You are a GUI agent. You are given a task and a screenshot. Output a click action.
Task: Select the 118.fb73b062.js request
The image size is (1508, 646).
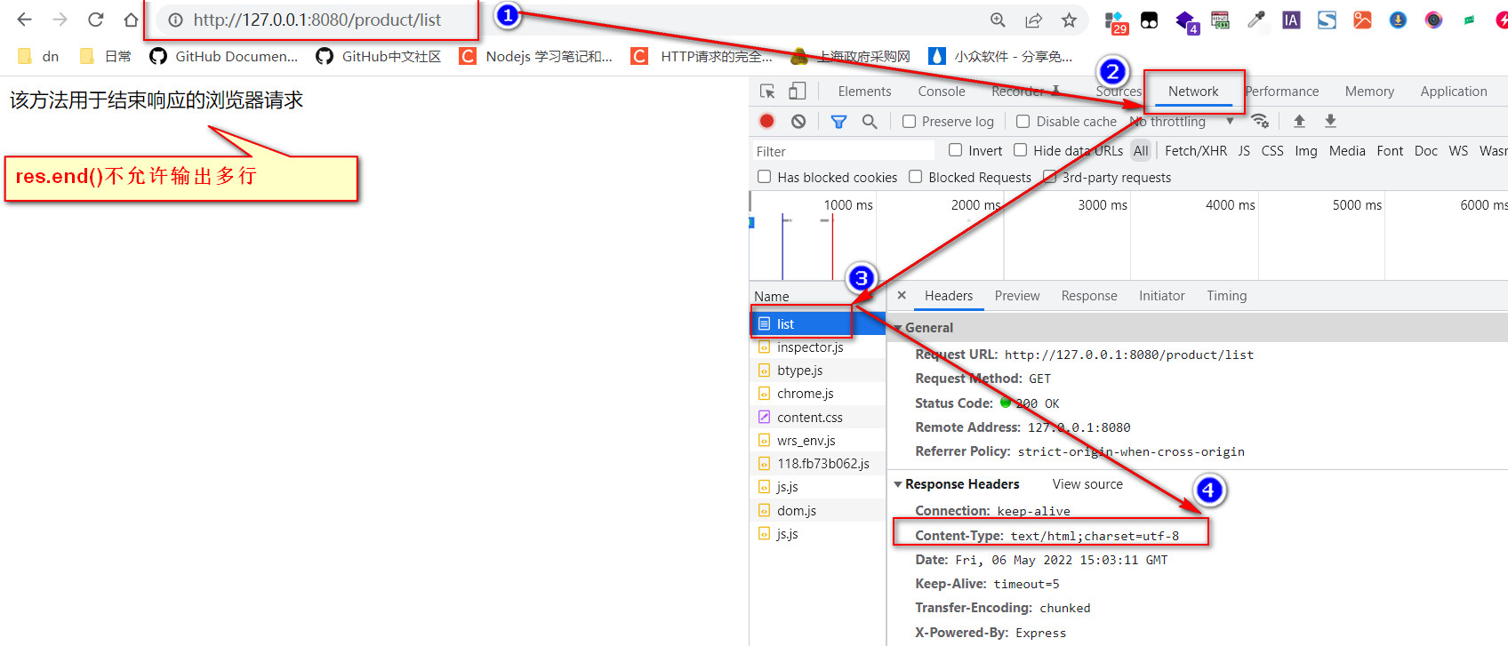click(818, 463)
